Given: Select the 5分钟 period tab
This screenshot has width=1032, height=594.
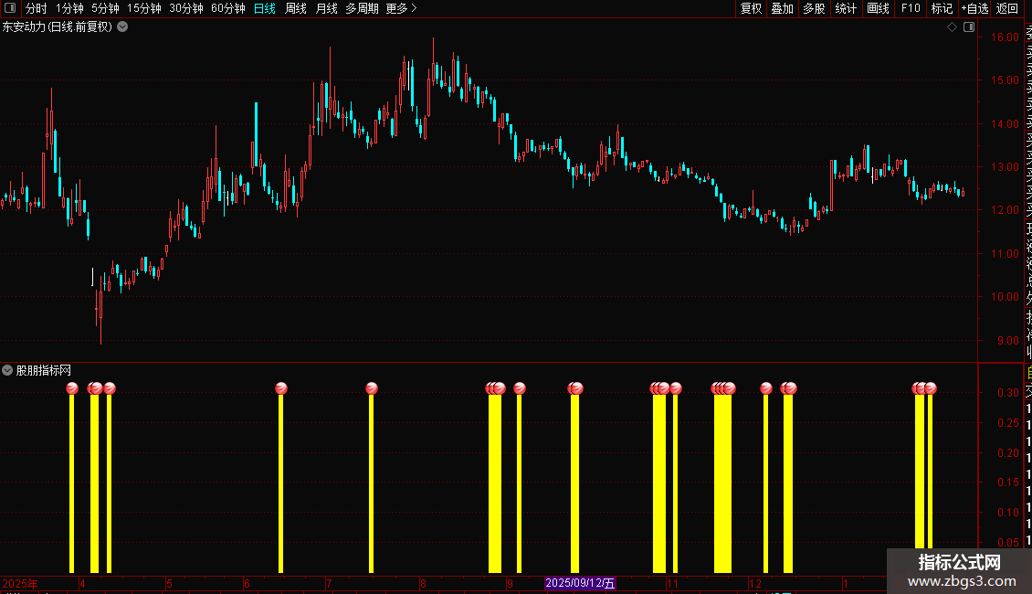Looking at the screenshot, I should click(105, 8).
